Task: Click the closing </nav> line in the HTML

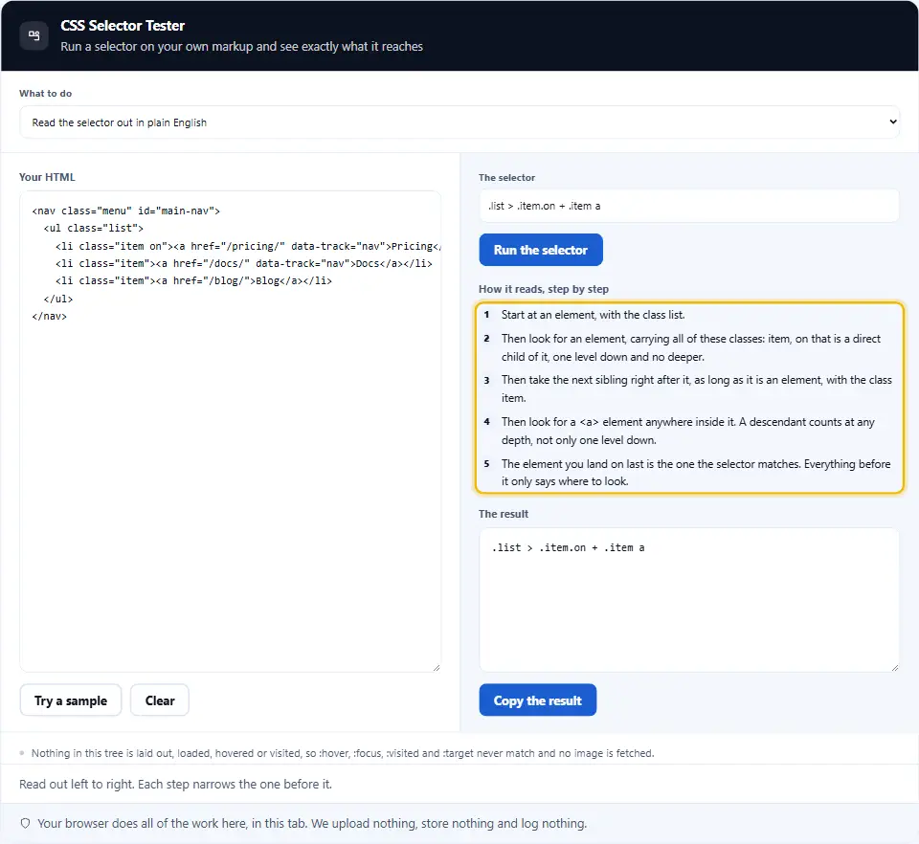Action: point(49,317)
